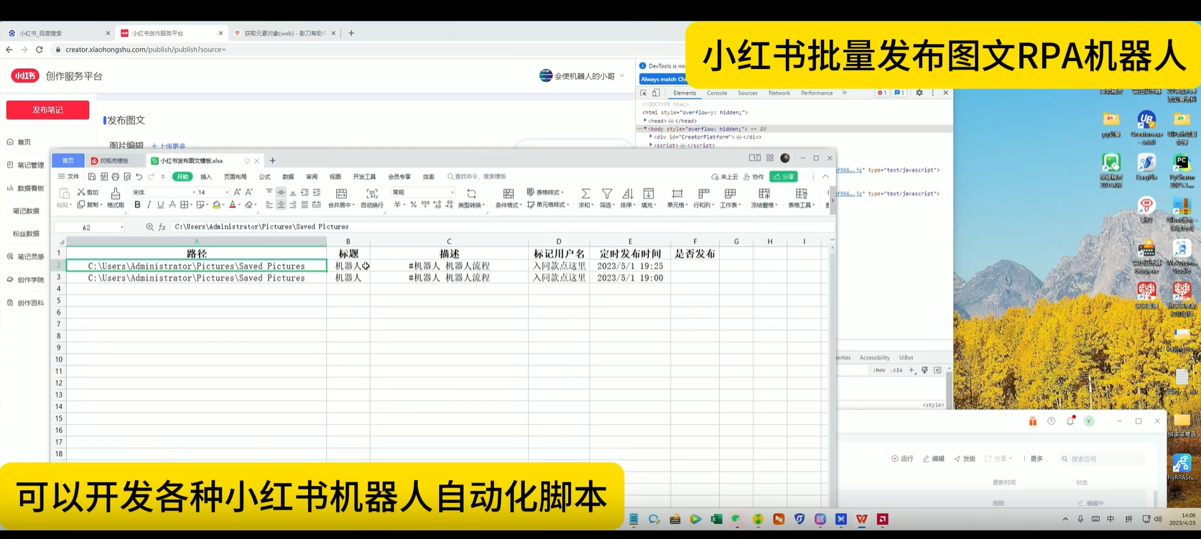The image size is (1201, 539).
Task: Click the 合并居中 merge cells icon
Action: tap(341, 193)
